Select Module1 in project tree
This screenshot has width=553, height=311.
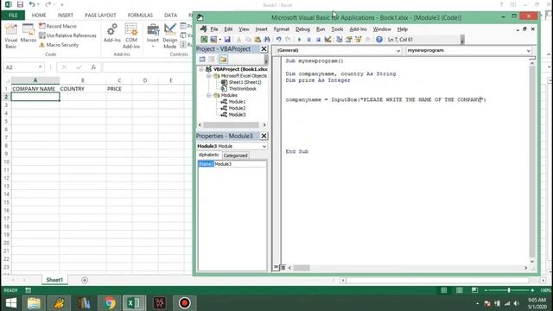click(x=237, y=102)
